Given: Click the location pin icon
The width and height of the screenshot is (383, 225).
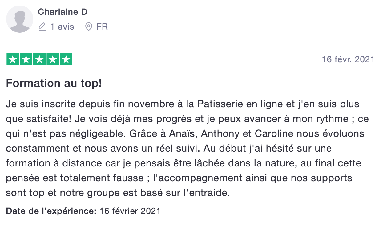Looking at the screenshot, I should point(89,27).
